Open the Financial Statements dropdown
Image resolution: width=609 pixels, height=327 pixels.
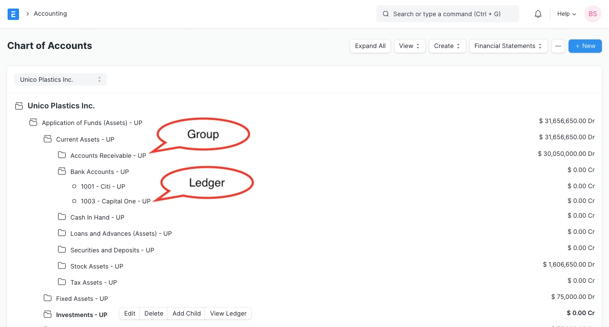(508, 46)
